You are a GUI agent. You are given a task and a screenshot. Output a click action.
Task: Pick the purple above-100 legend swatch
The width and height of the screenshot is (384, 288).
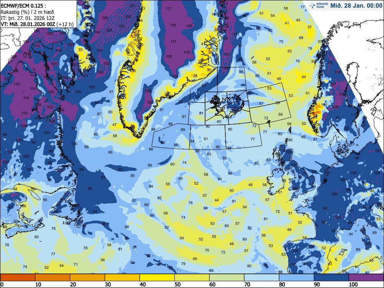click(366, 278)
